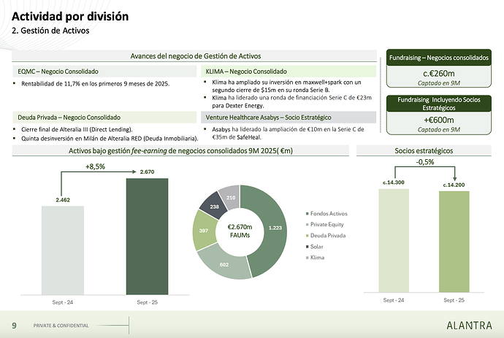The height and width of the screenshot is (338, 504).
Task: Click the maxwell+spark investment bullet
Action: tap(287, 86)
